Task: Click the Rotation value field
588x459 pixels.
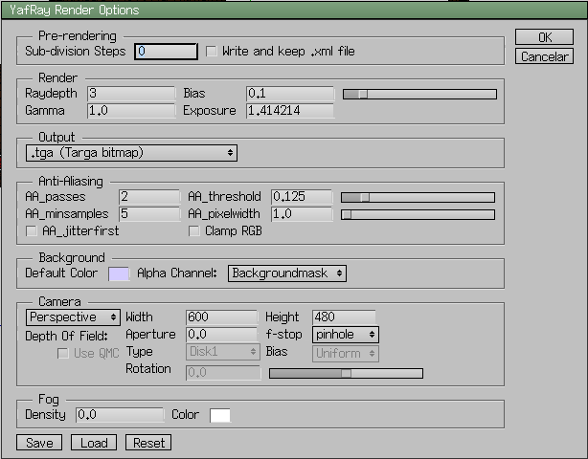Action: (223, 373)
